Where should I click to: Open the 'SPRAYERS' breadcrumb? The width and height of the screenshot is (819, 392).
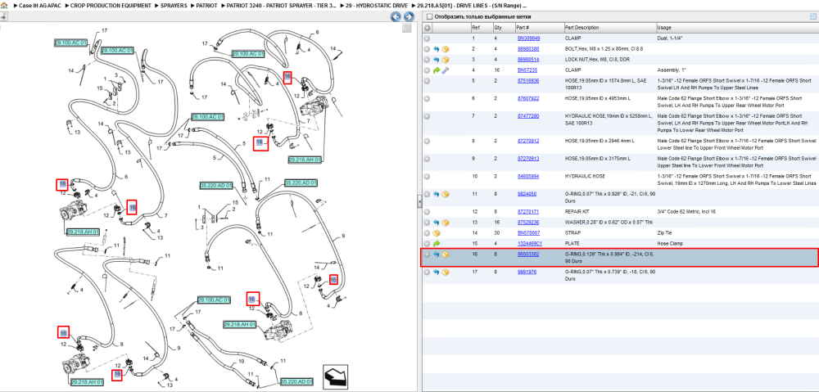[174, 5]
